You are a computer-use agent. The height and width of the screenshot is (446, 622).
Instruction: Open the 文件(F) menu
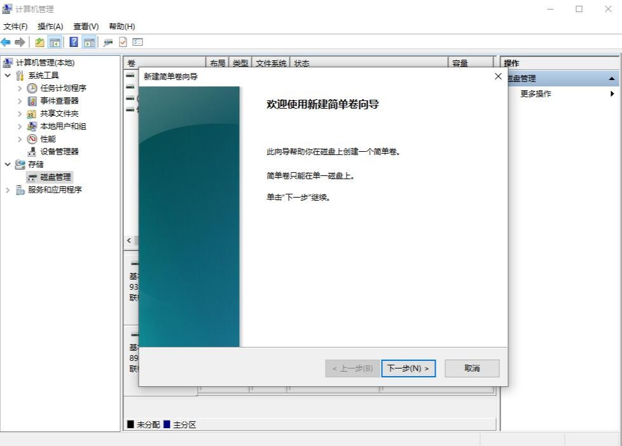click(x=15, y=27)
